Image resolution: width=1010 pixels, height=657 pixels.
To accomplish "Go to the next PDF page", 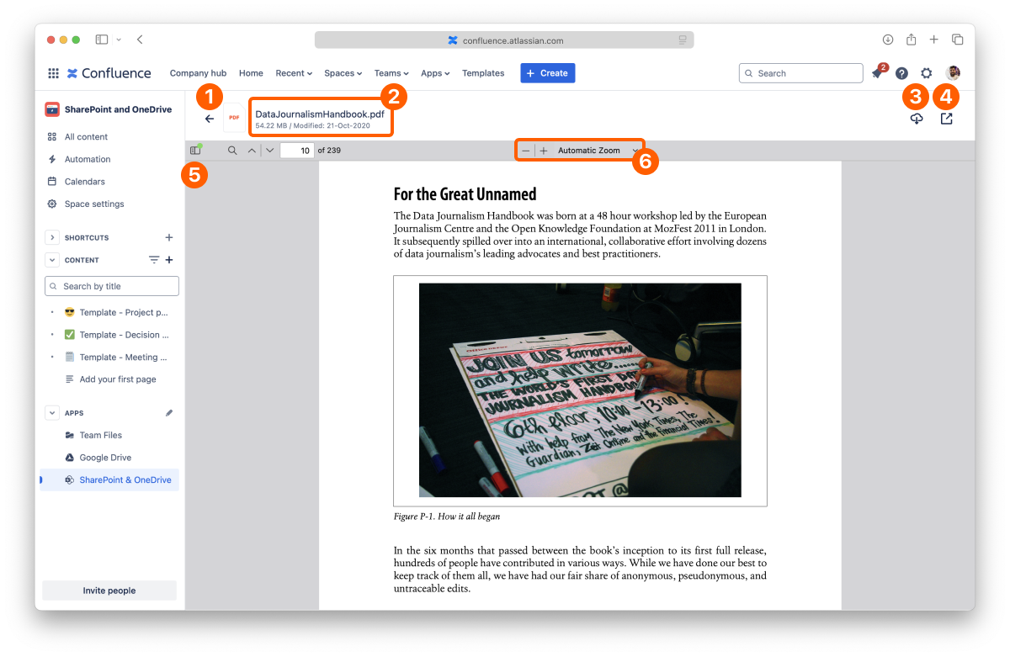I will (269, 151).
